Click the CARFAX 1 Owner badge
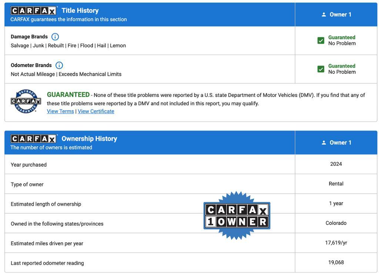The image size is (379, 274). (237, 215)
